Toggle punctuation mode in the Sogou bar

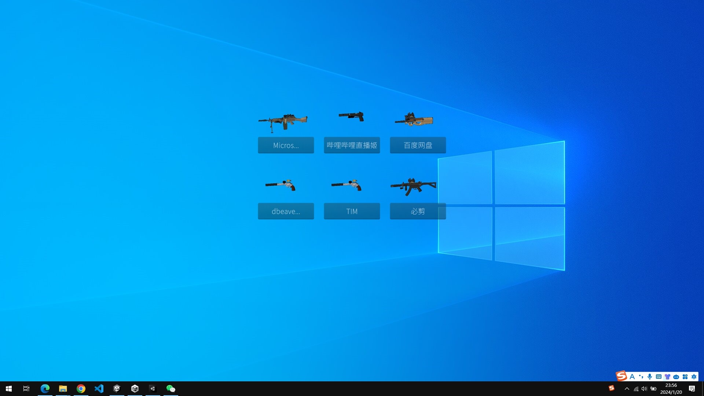[641, 377]
